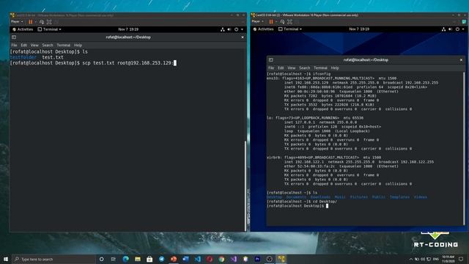Open Terminal menu in left terminal menu bar
469x264 pixels.
click(x=64, y=45)
